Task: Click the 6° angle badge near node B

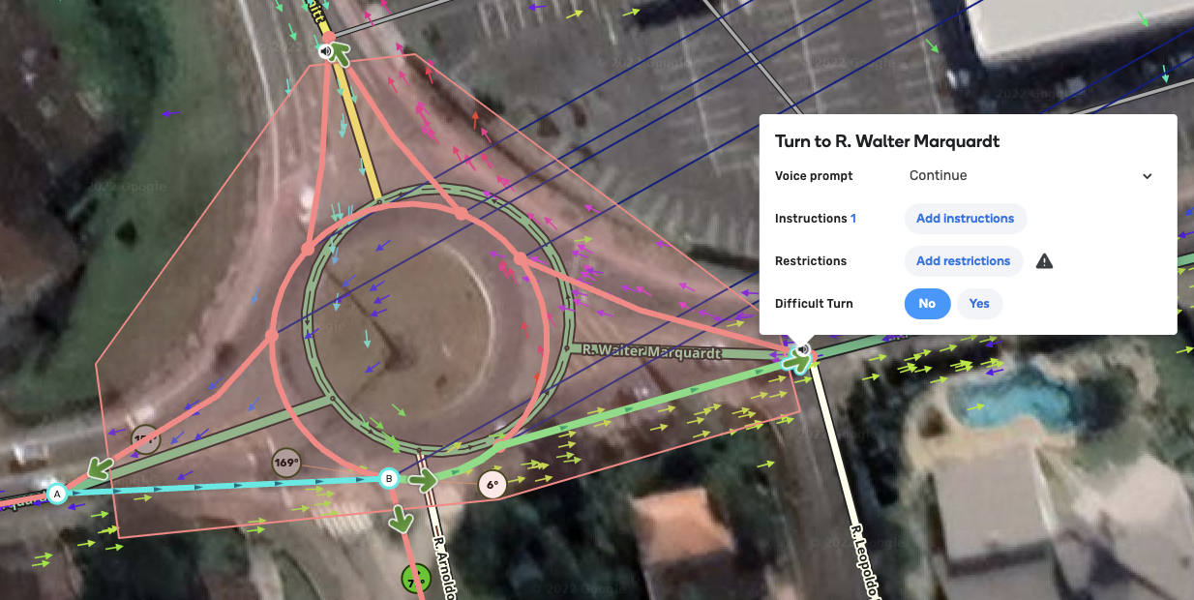Action: pos(492,484)
